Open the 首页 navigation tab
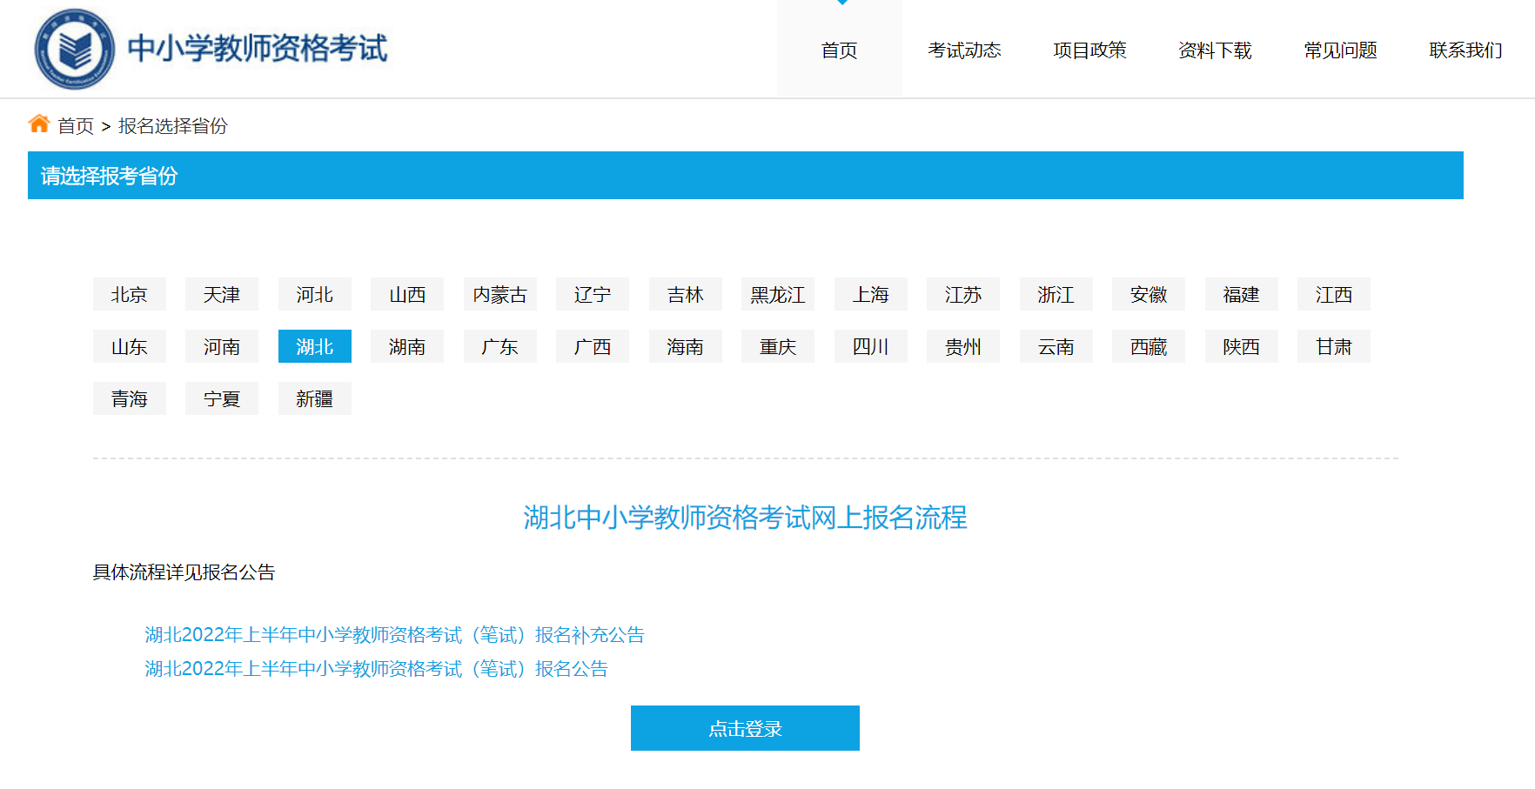 coord(839,50)
